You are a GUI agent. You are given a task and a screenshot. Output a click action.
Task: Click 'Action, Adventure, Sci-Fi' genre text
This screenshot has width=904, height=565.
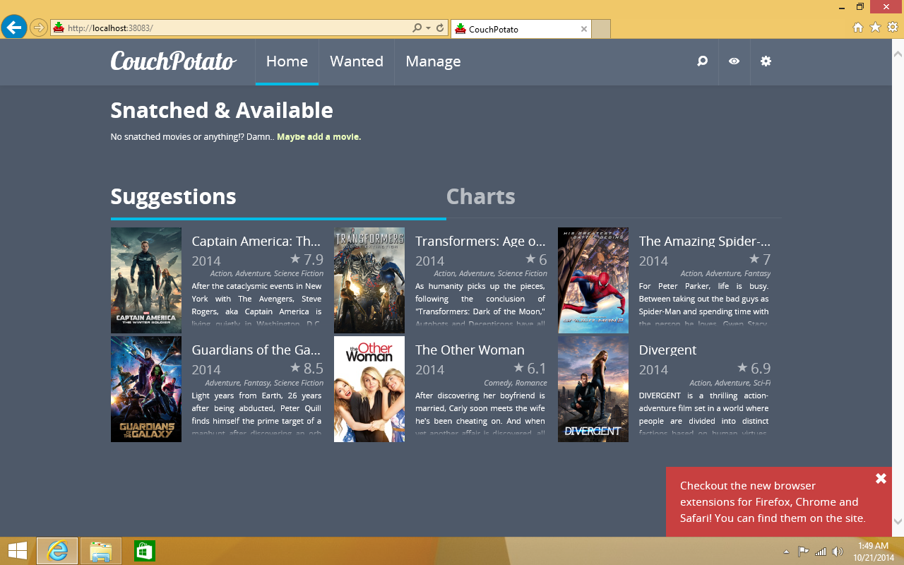tap(730, 383)
